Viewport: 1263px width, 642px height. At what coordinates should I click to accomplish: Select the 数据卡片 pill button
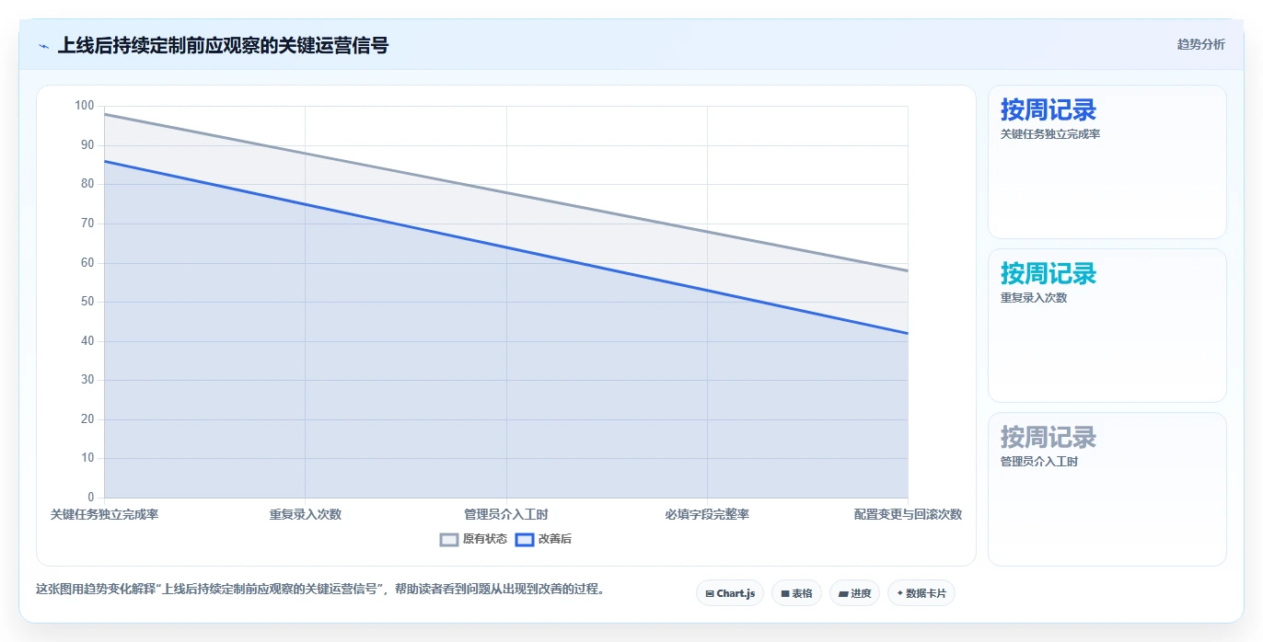pyautogui.click(x=921, y=593)
